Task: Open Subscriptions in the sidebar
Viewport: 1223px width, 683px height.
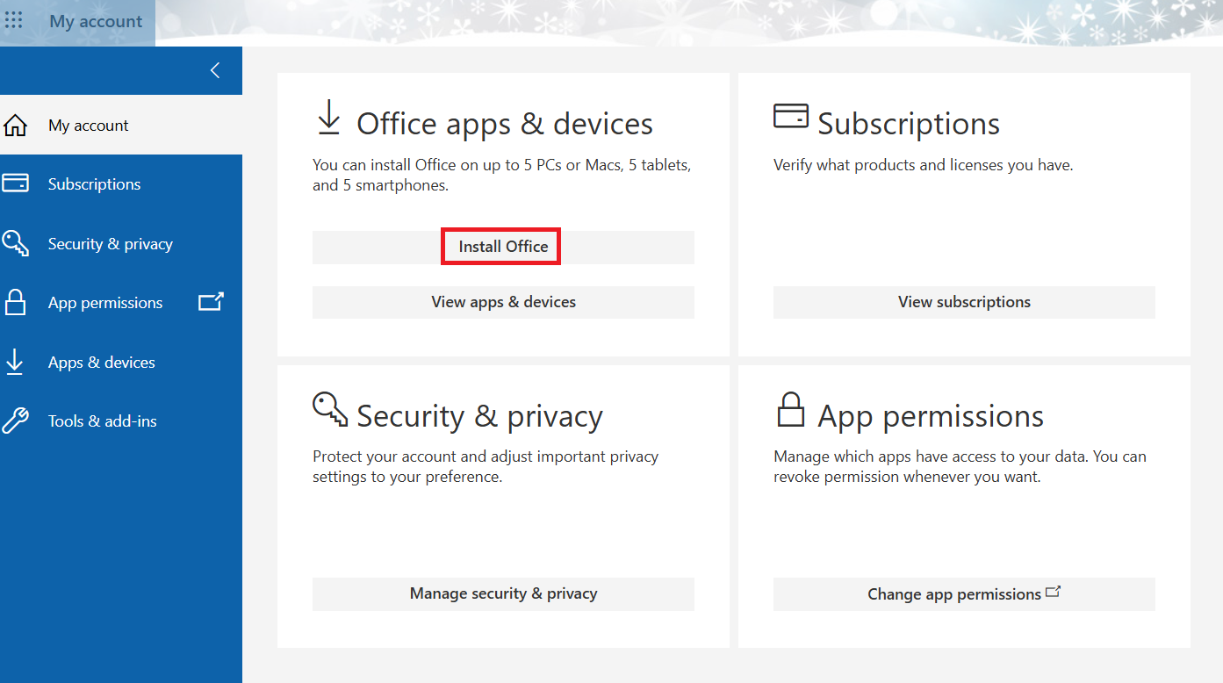Action: [121, 184]
